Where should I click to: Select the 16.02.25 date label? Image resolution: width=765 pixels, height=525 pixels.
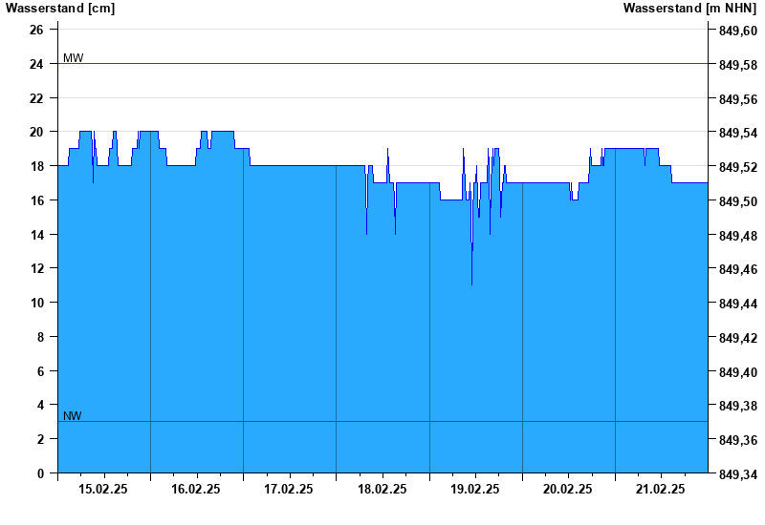click(x=196, y=489)
